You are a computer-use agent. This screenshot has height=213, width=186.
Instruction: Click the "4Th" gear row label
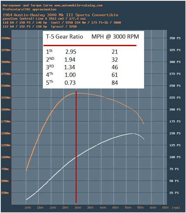49,75
